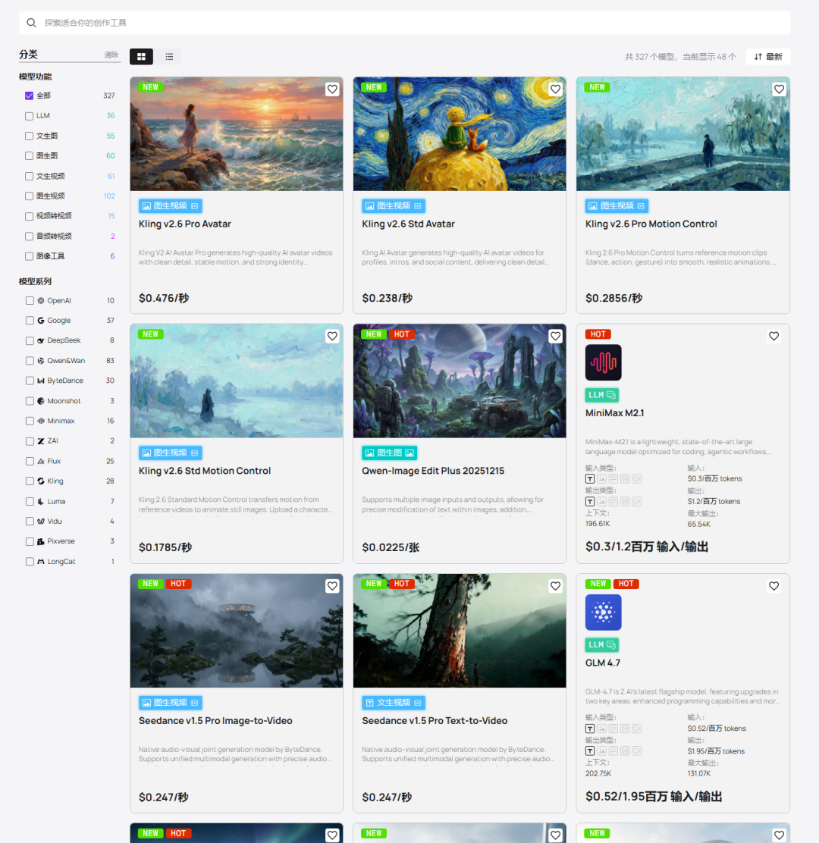Select the 文生视频 filter checkbox
This screenshot has height=843, width=819.
pos(29,176)
